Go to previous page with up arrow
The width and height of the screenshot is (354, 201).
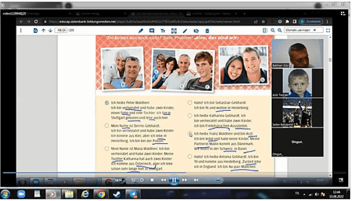(43, 30)
